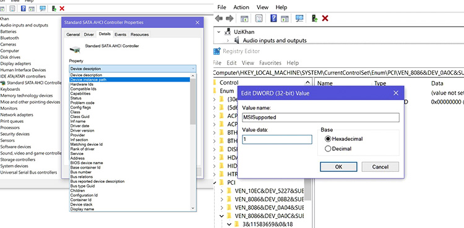Open the Events tab

121,35
